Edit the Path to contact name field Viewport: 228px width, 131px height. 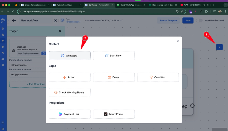coord(28,74)
